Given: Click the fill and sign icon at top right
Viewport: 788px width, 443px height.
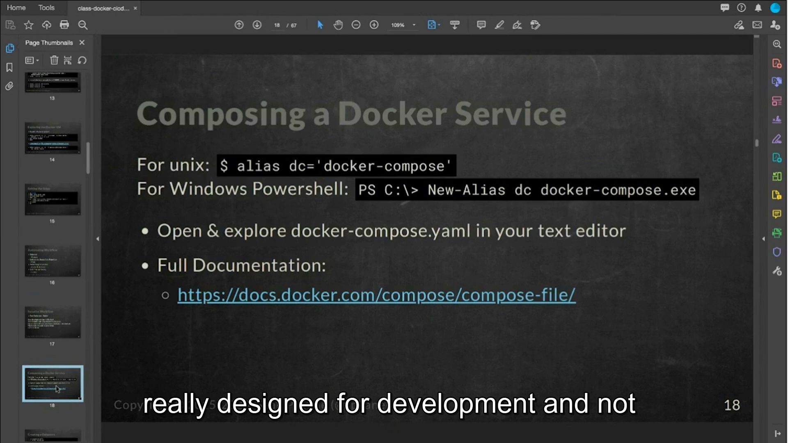Looking at the screenshot, I should (x=739, y=25).
